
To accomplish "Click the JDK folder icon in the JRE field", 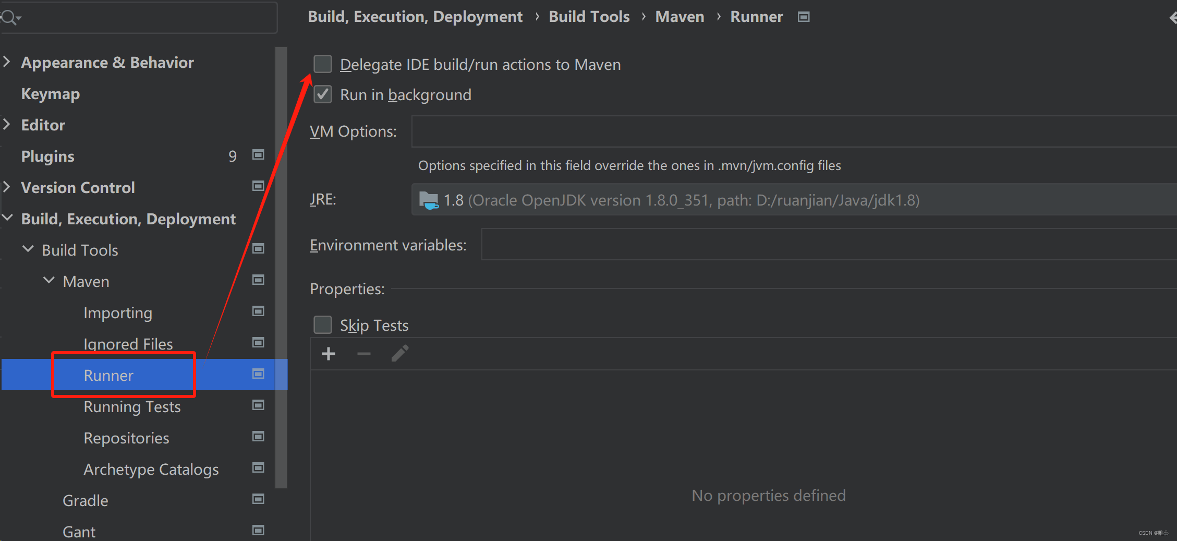I will 429,200.
